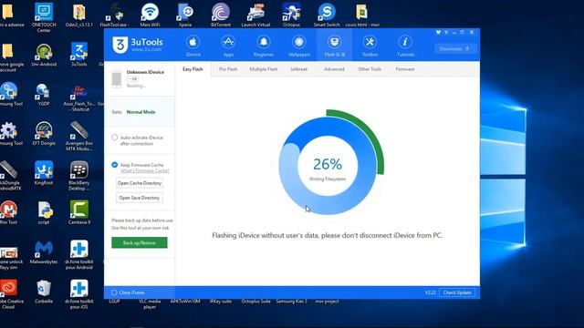The image size is (584, 328).
Task: Open the Launch Virtual desktop icon
Action: click(255, 15)
